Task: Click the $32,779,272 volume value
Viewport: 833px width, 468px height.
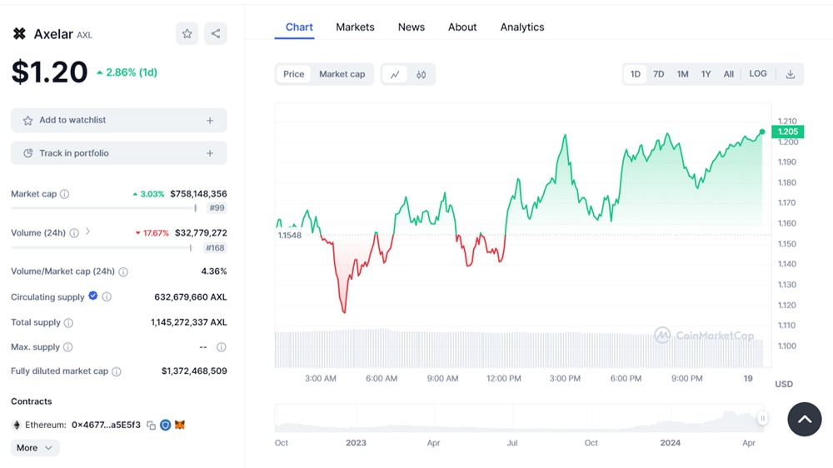Action: 201,232
